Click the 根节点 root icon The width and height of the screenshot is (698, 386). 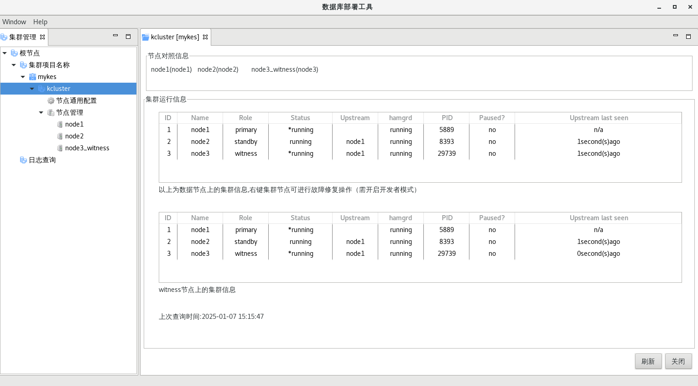pyautogui.click(x=14, y=53)
